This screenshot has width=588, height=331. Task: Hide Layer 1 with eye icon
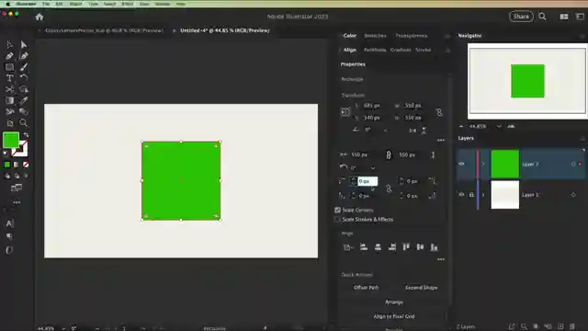(x=461, y=194)
